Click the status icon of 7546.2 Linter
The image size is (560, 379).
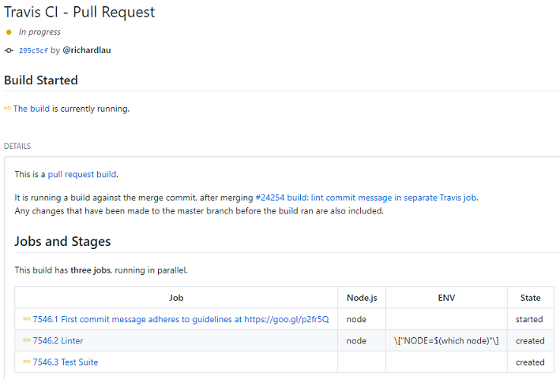pos(26,340)
